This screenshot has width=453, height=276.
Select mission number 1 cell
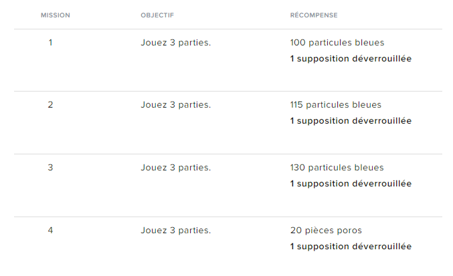pos(50,42)
